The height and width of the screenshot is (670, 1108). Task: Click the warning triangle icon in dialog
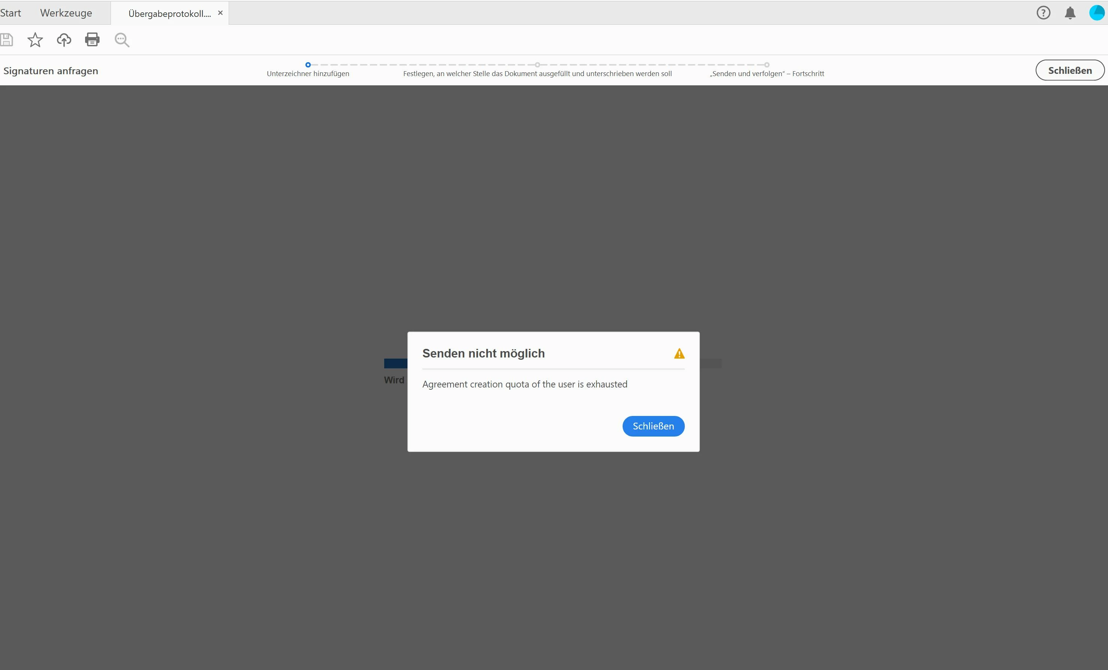679,354
